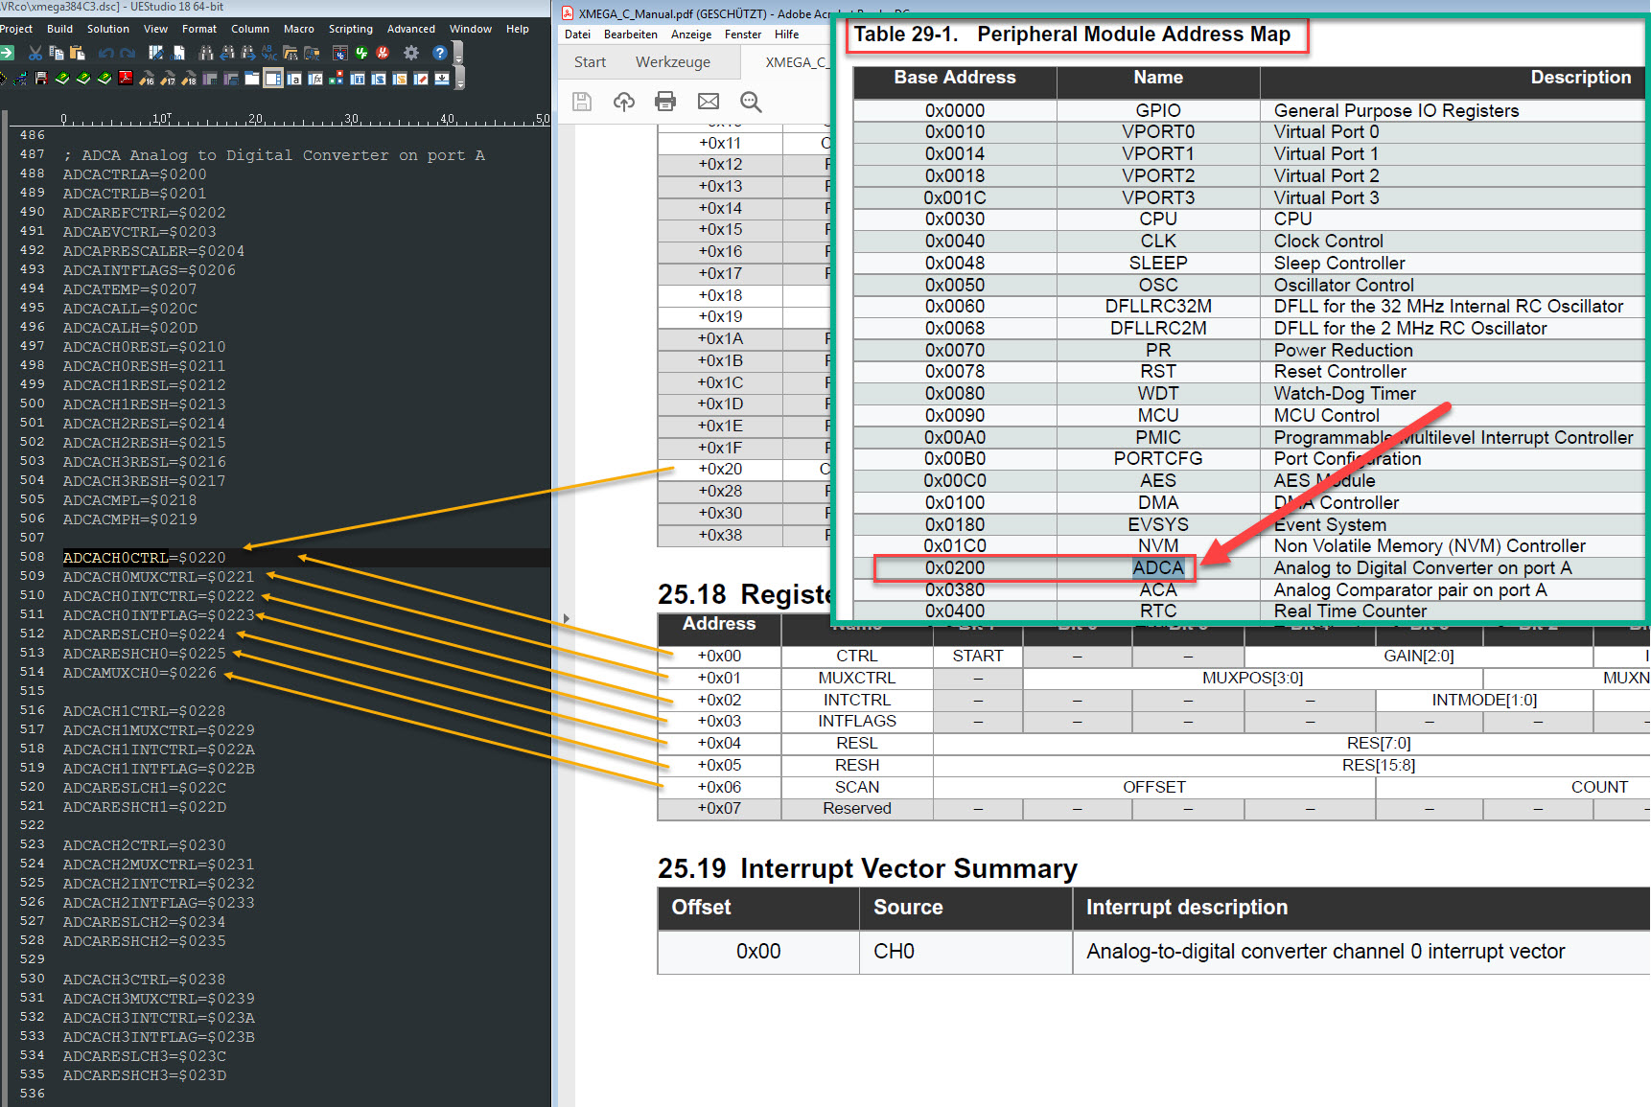Switch to the Start tab in Acrobat
1651x1107 pixels.
pos(591,62)
